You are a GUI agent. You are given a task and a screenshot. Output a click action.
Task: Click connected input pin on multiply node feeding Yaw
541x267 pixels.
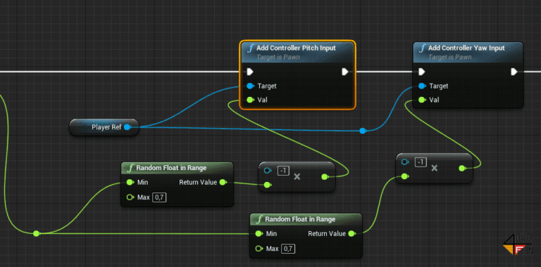pos(405,177)
